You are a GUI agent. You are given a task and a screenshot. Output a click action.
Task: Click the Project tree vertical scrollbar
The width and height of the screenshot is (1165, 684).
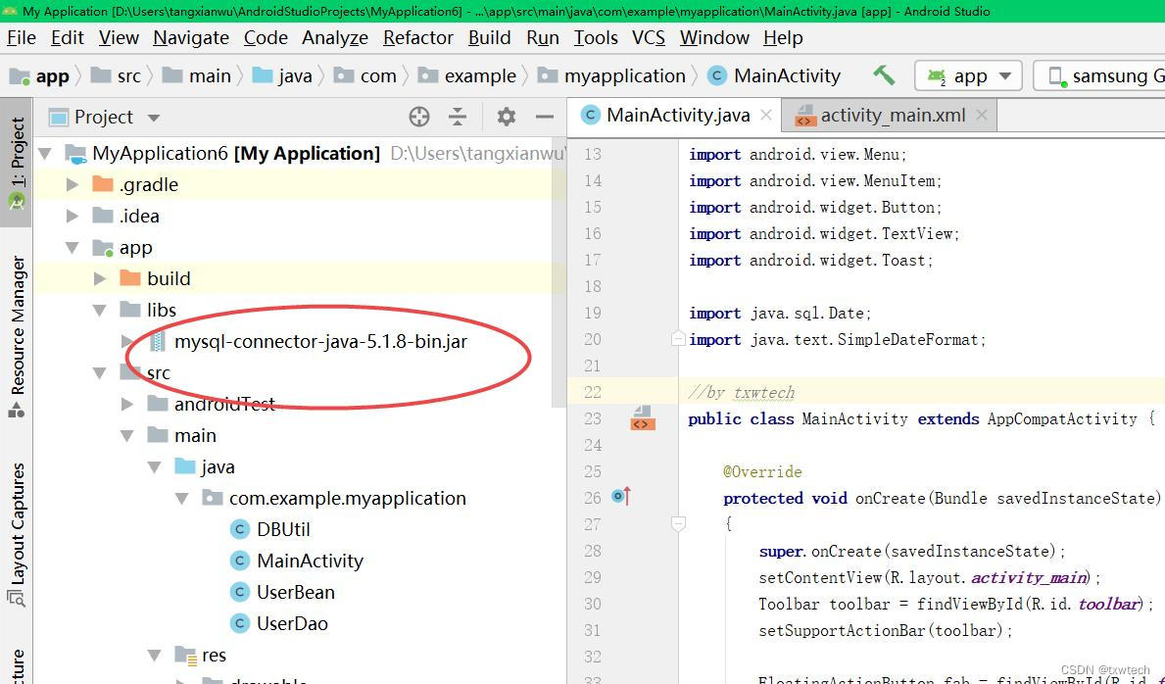coord(560,272)
